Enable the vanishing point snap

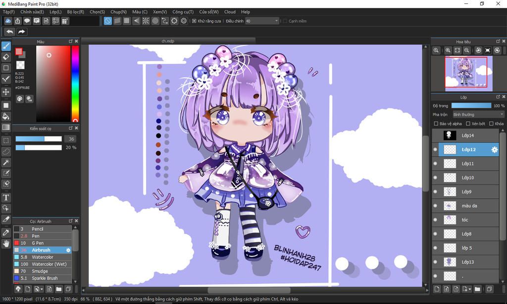(136, 21)
